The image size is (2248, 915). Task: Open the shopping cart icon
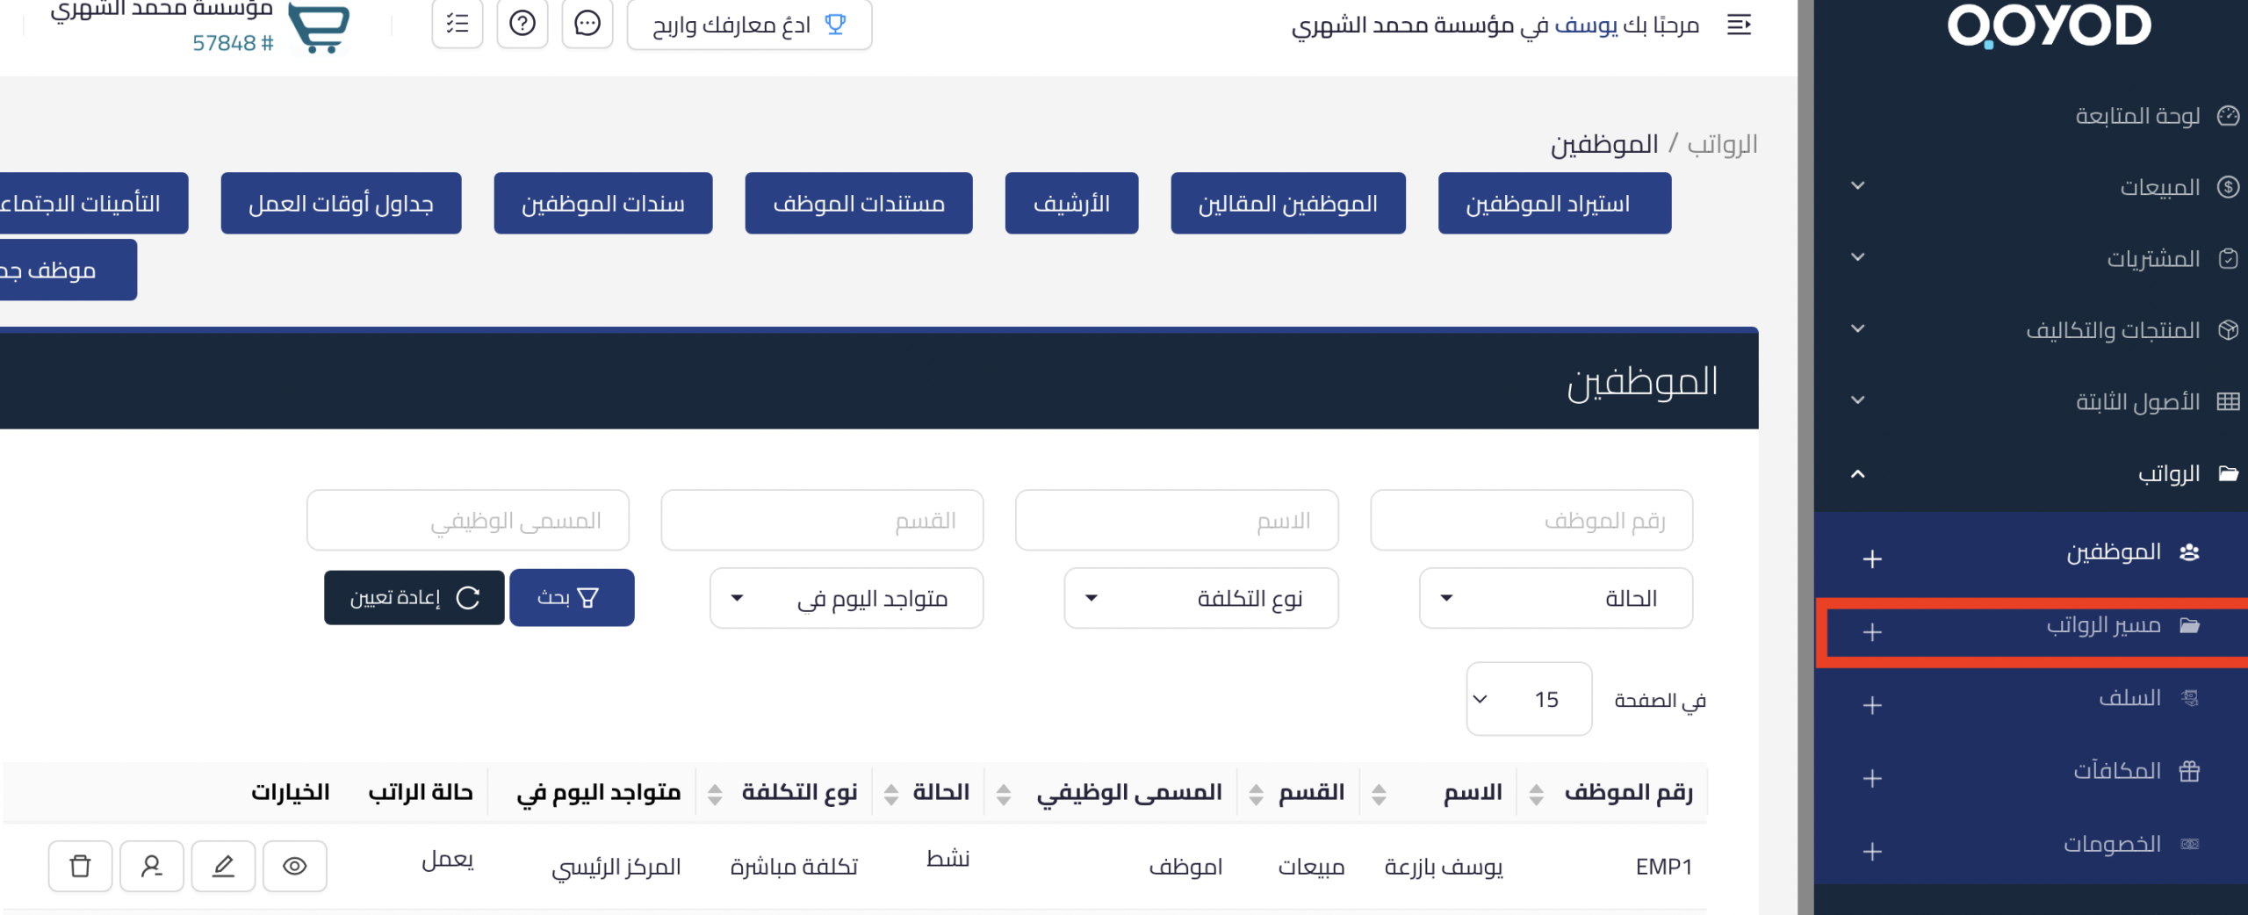pyautogui.click(x=321, y=26)
